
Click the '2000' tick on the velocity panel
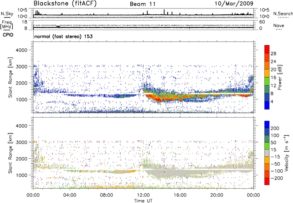(21, 159)
